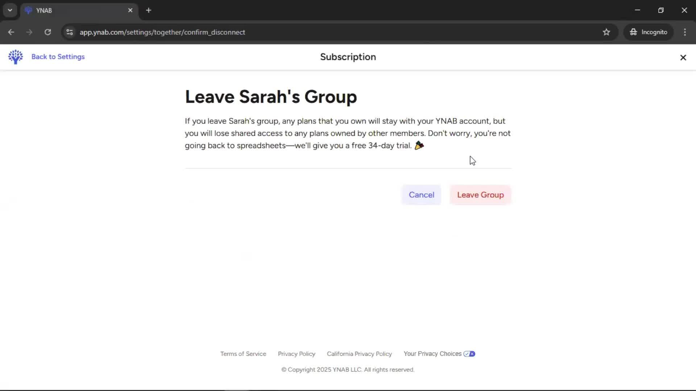Click the privacy choices toggle icon
696x391 pixels.
coord(469,354)
